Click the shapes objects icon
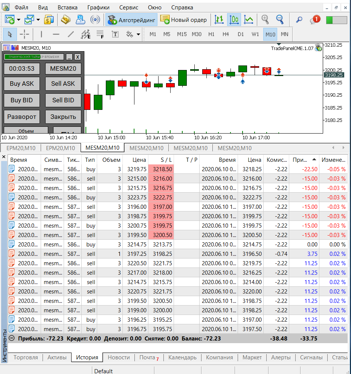 130,34
